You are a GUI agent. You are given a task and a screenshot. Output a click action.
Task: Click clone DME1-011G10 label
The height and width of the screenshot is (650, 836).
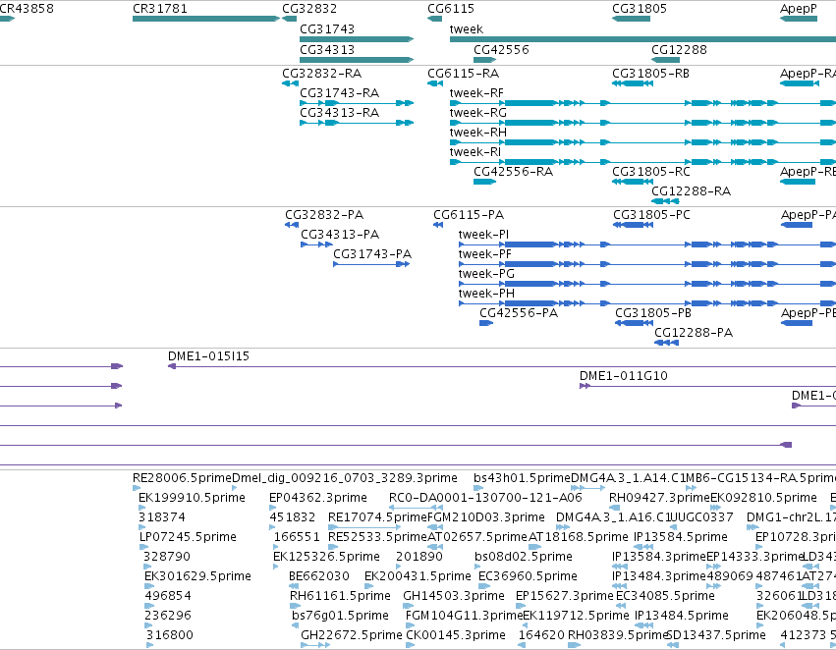[623, 376]
